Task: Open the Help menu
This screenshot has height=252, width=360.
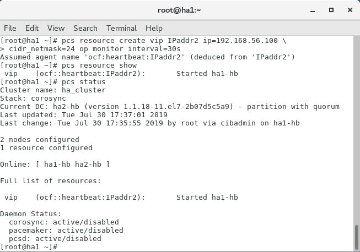Action: pyautogui.click(x=154, y=28)
